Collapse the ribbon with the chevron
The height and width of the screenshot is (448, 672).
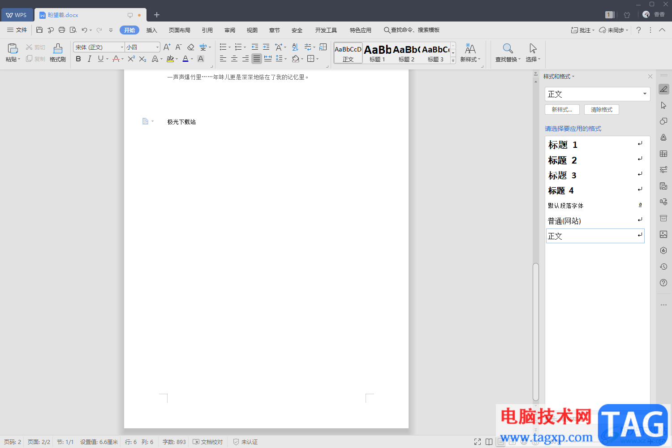(x=662, y=30)
